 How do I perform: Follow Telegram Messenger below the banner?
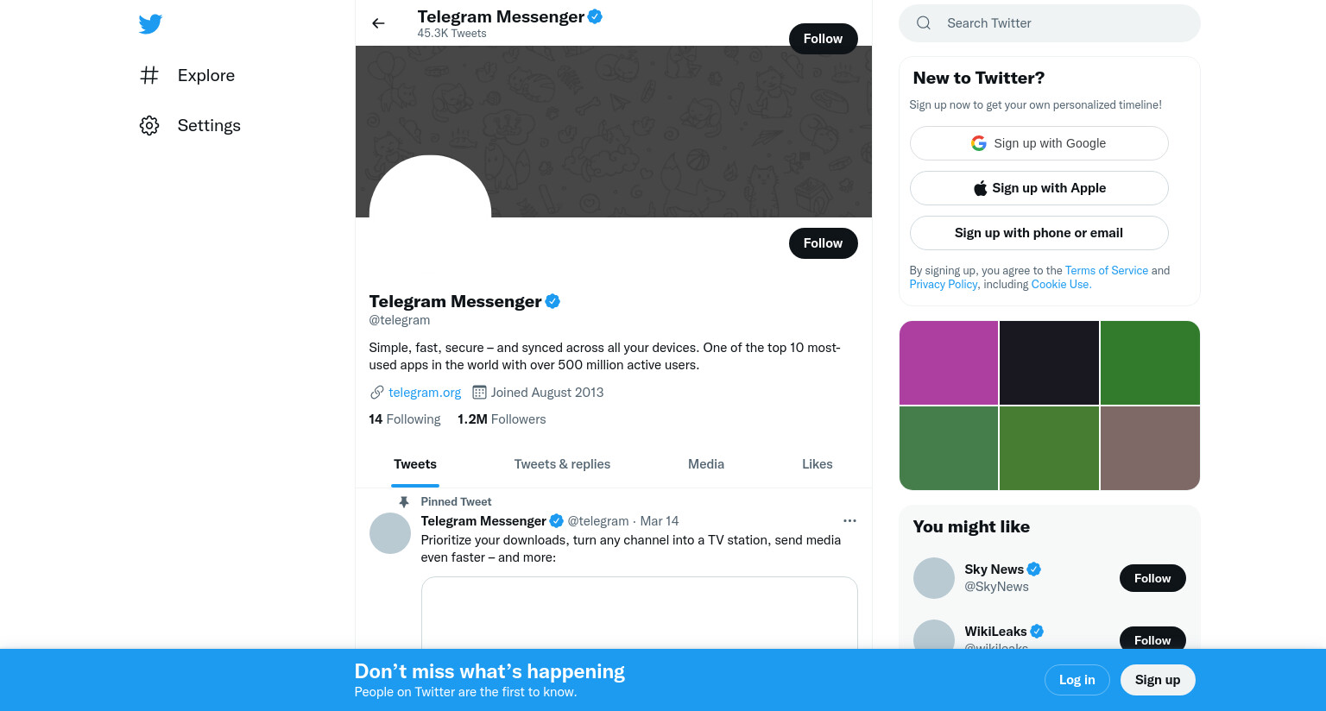coord(823,243)
